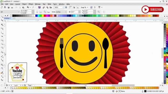The height and width of the screenshot is (94, 168).
Task: Click the nudge distance 0.01 field
Action: [75, 12]
